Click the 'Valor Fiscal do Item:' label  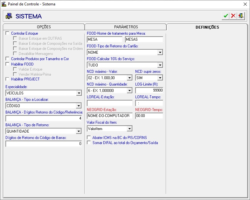[x=102, y=122]
